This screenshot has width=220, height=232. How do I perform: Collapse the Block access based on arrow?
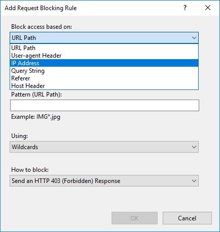coord(194,38)
